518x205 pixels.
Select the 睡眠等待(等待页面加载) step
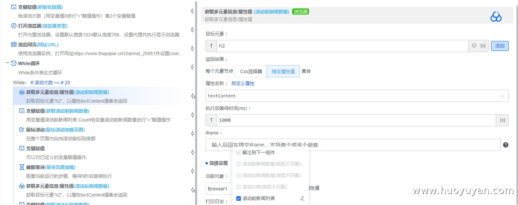pos(51,167)
